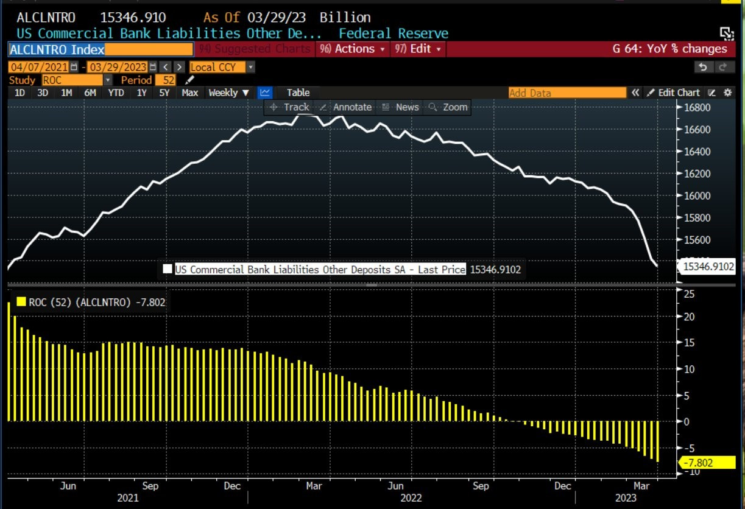Switch to line chart view icon
Image resolution: width=745 pixels, height=509 pixels.
coord(264,93)
